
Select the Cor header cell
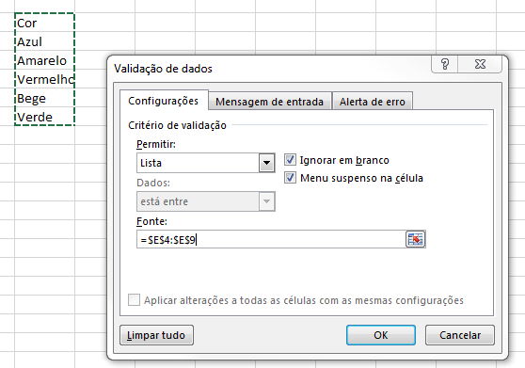point(44,23)
